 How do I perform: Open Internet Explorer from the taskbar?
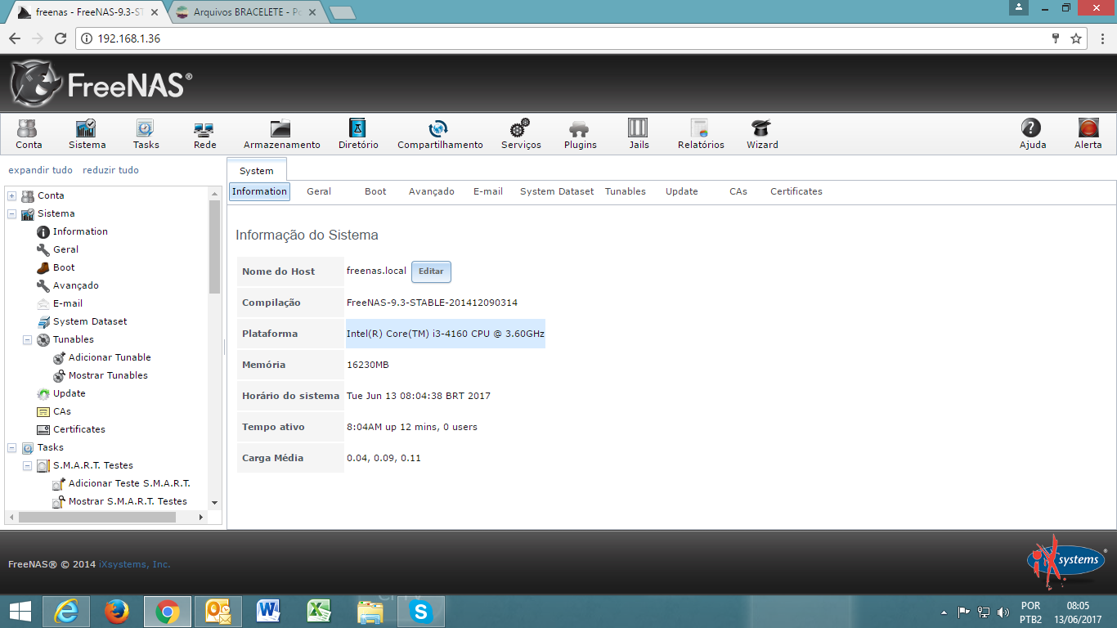coord(66,611)
